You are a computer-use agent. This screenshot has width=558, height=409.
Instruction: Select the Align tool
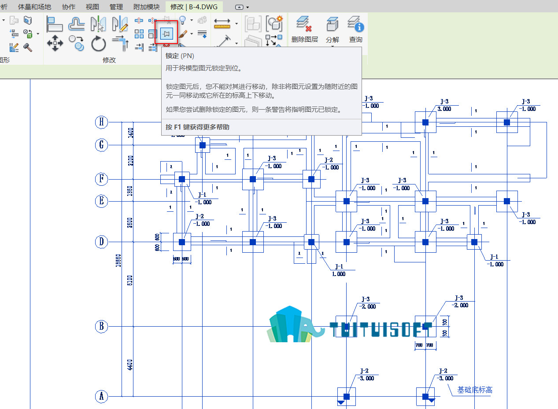(55, 24)
